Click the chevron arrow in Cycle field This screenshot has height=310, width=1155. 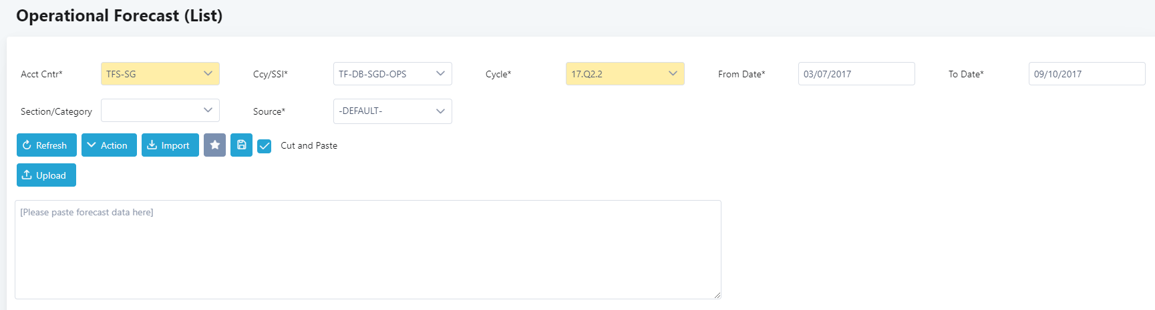pyautogui.click(x=673, y=73)
